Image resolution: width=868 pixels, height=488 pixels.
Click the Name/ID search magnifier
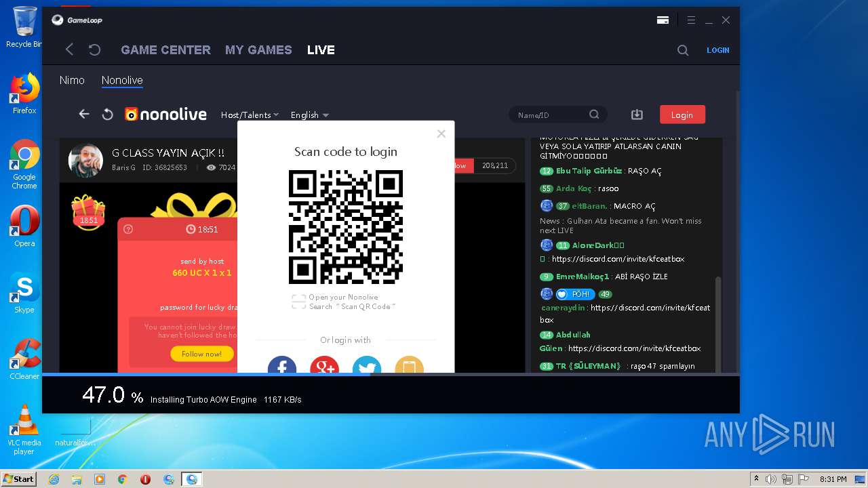(x=594, y=115)
